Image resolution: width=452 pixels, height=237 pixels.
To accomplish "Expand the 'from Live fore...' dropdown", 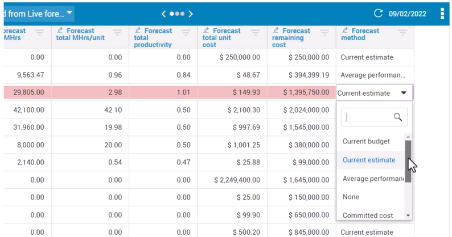I will click(69, 12).
